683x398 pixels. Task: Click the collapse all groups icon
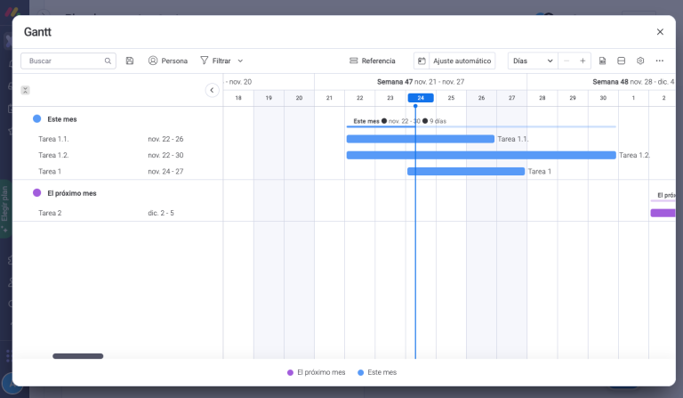tap(25, 90)
